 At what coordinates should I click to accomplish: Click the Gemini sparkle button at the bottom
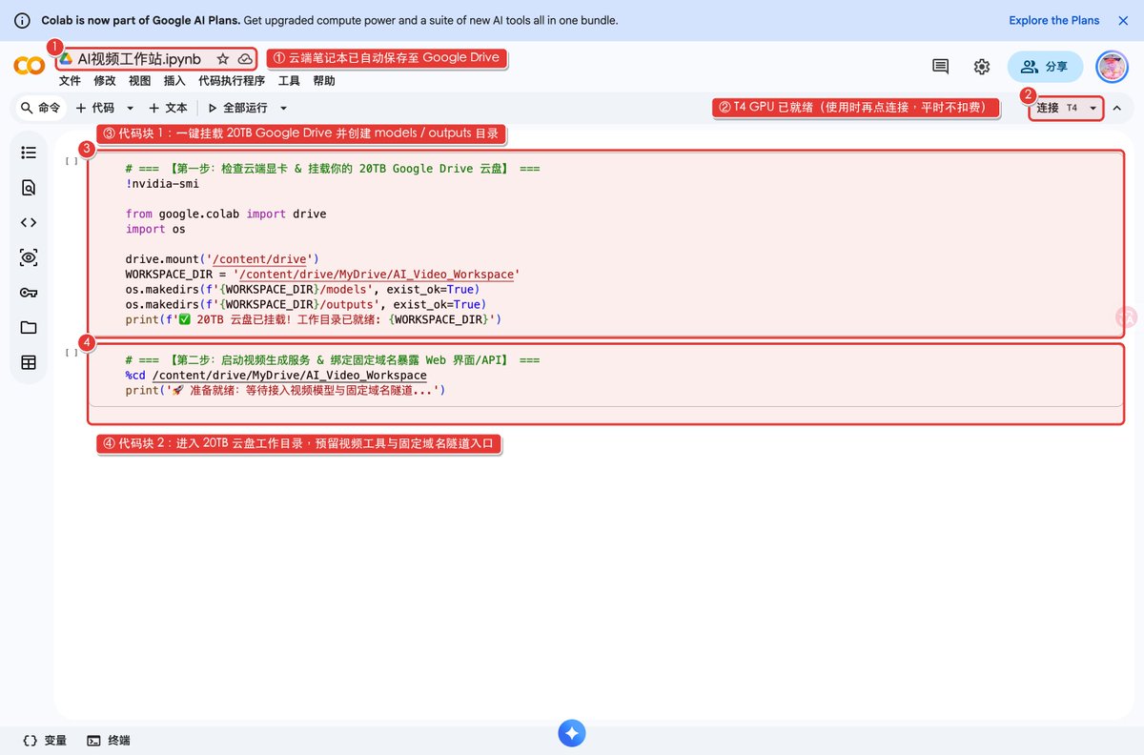click(572, 732)
